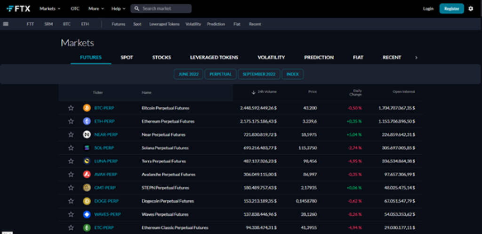Click the Register button
This screenshot has width=482, height=234.
coord(451,8)
